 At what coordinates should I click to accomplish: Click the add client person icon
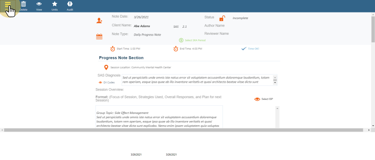point(99,20)
